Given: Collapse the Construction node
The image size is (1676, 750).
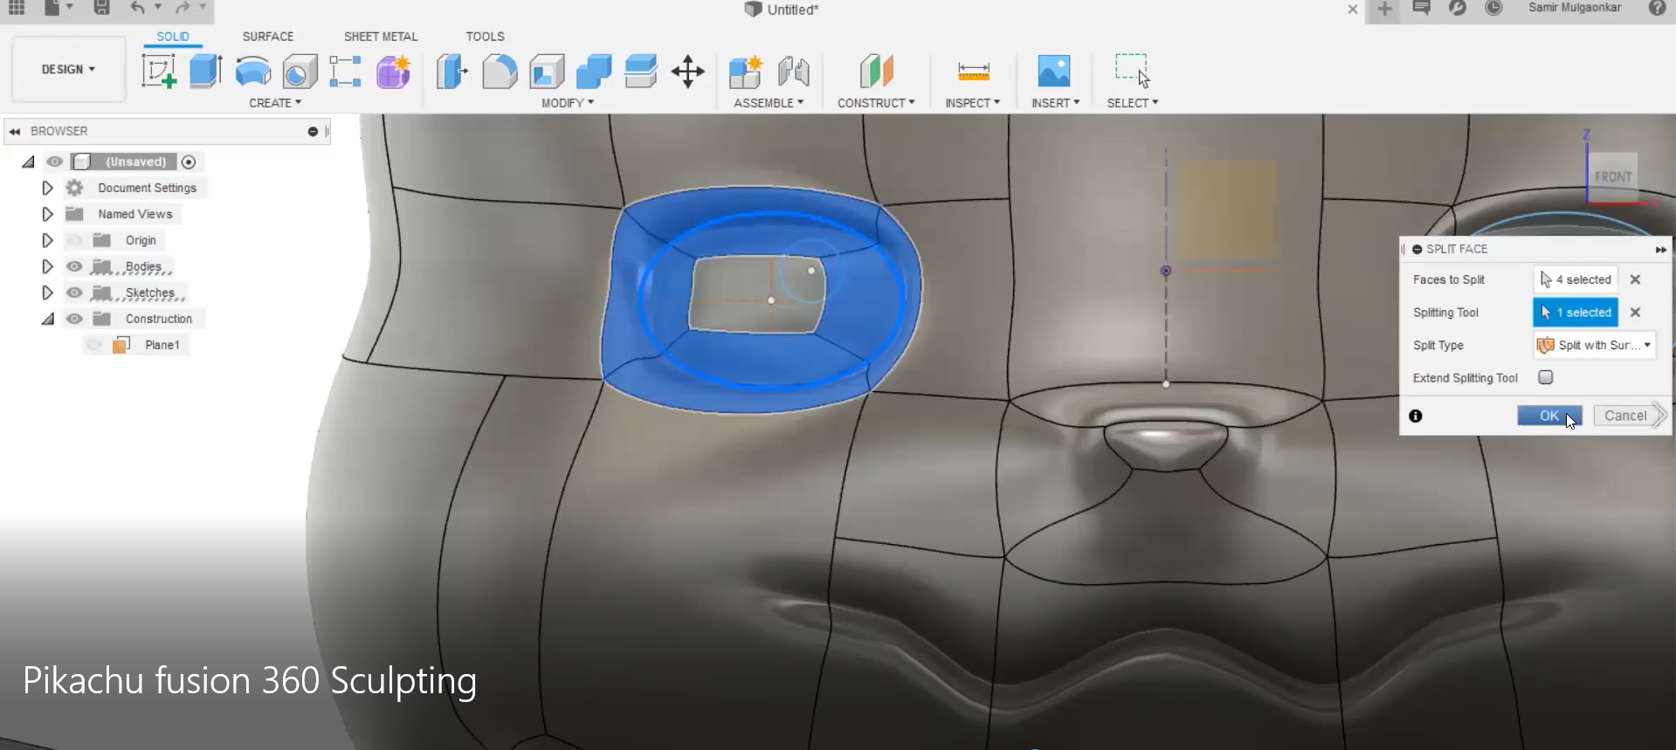Looking at the screenshot, I should tap(48, 319).
